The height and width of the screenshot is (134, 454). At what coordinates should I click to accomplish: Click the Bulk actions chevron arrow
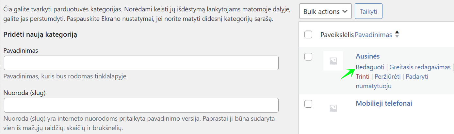pos(345,11)
